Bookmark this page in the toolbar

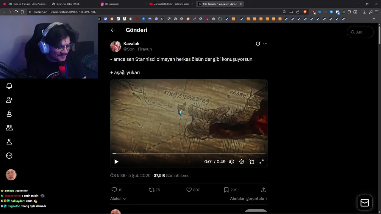pyautogui.click(x=22, y=12)
